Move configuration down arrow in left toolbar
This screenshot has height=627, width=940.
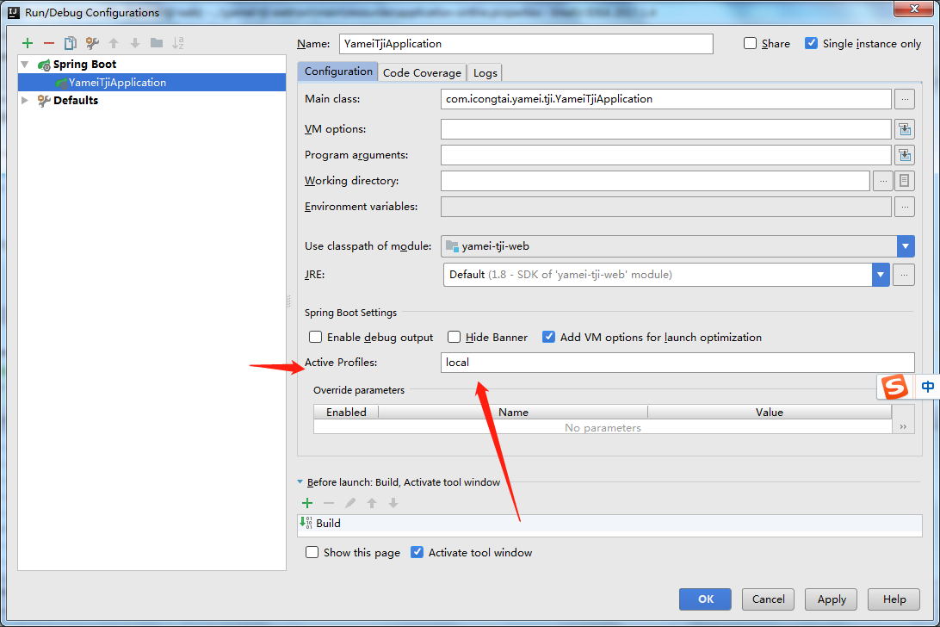(x=135, y=43)
